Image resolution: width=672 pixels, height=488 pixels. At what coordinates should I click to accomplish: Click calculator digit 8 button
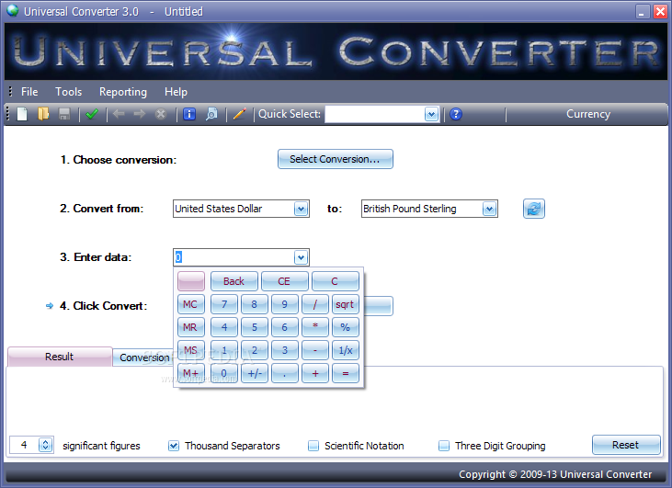pyautogui.click(x=255, y=304)
